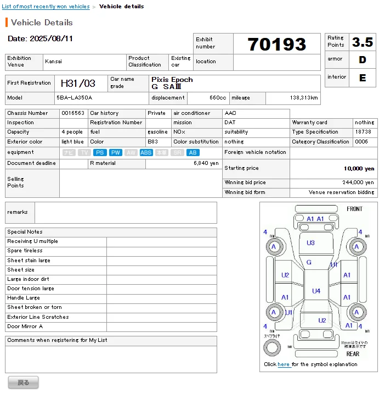379x393 pixels.
Task: Click 'here' link for symbol explanation
Action: (x=284, y=364)
